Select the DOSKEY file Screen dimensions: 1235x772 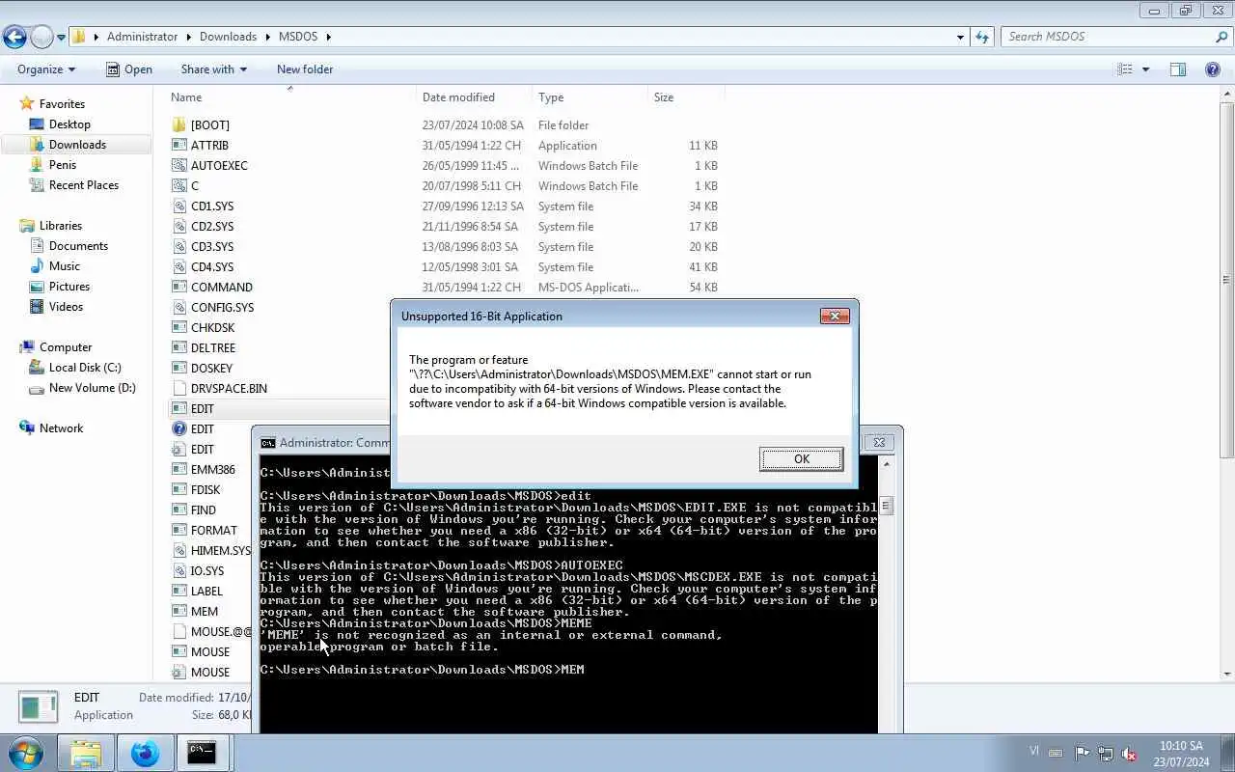click(211, 369)
